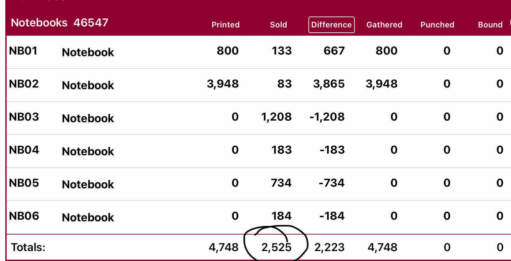Select the NB04 row code

pos(24,150)
